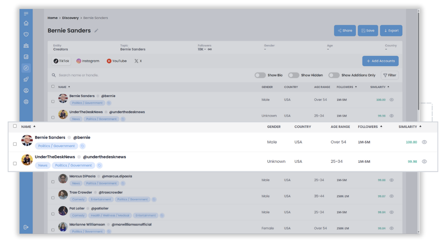Focus the Search name or handle field
Image resolution: width=446 pixels, height=243 pixels.
click(151, 75)
